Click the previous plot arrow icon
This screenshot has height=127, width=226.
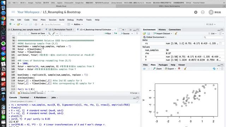pos(144,69)
